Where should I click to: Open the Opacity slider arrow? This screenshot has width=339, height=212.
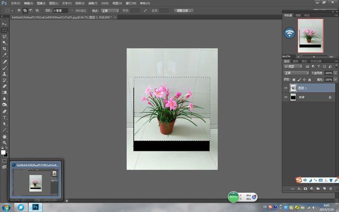(335, 73)
